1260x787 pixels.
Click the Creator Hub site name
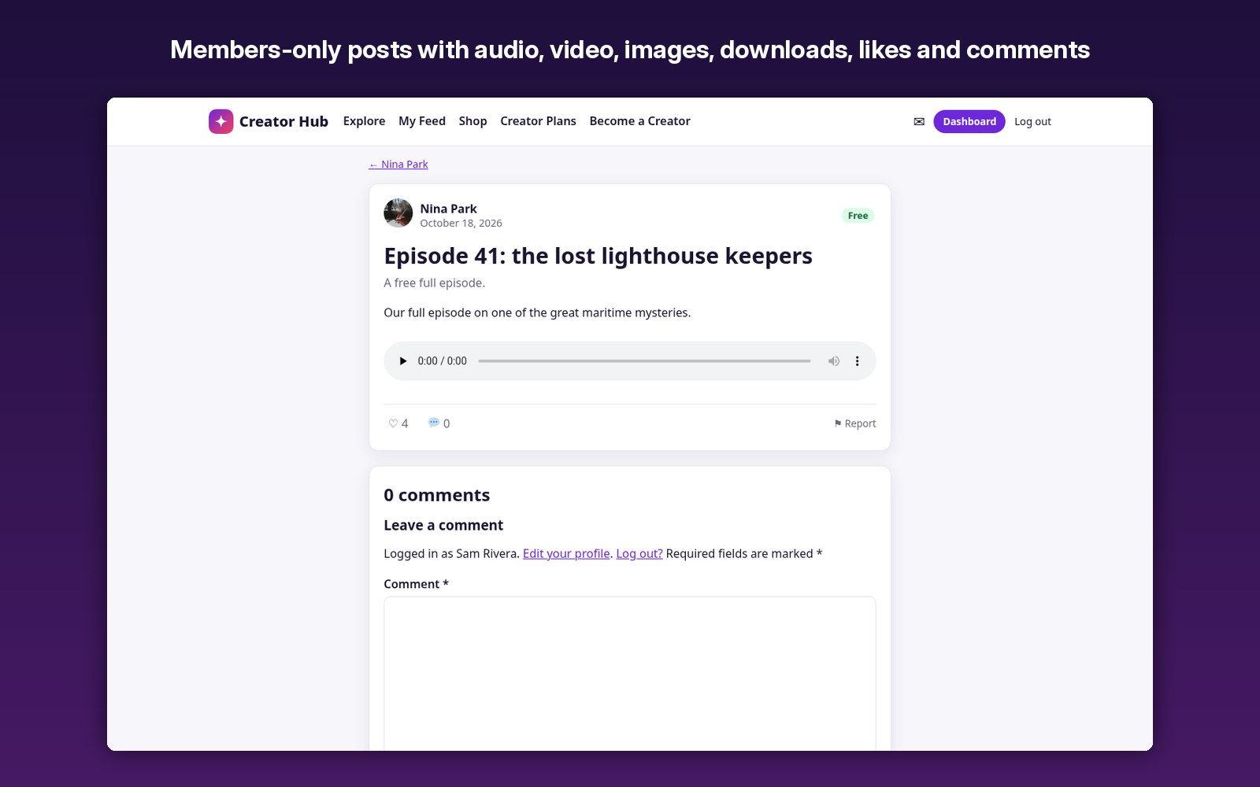(x=283, y=121)
